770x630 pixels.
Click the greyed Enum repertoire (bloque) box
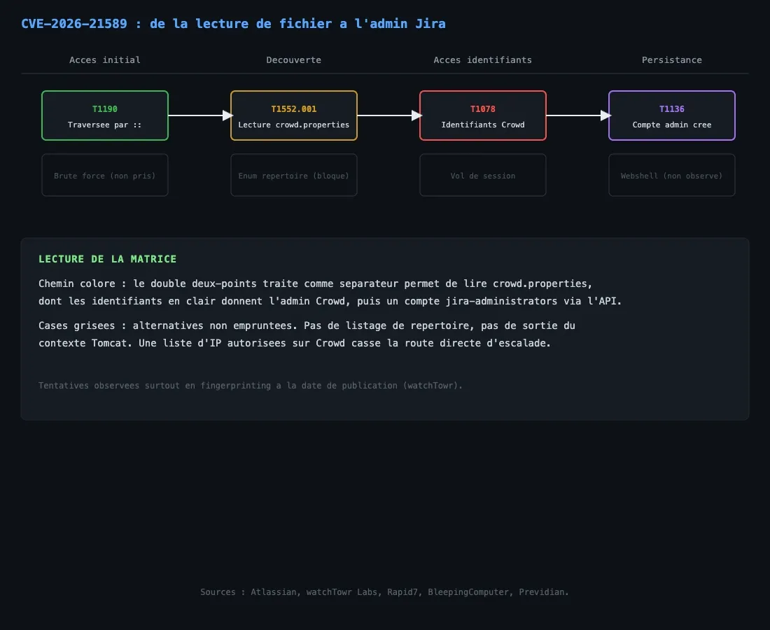pyautogui.click(x=294, y=175)
